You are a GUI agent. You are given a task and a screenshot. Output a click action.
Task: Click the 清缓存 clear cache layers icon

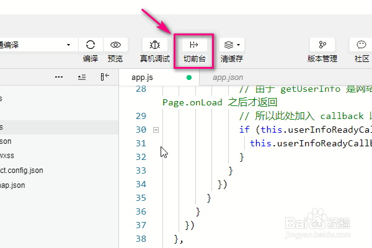coord(228,45)
